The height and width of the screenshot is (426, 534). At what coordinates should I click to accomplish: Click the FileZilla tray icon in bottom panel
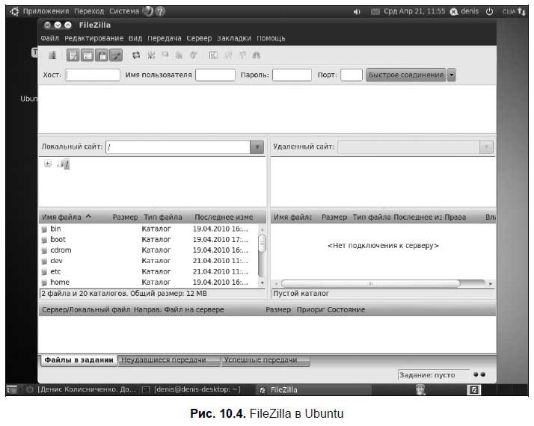click(x=473, y=389)
